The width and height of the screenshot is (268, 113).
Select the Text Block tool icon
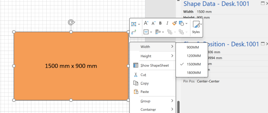click(134, 24)
